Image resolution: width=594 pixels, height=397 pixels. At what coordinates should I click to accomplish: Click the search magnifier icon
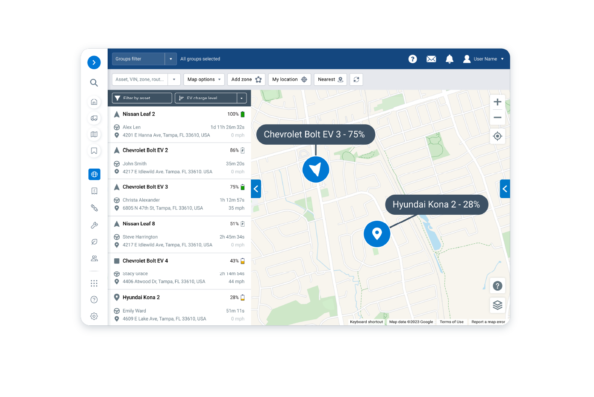[94, 83]
